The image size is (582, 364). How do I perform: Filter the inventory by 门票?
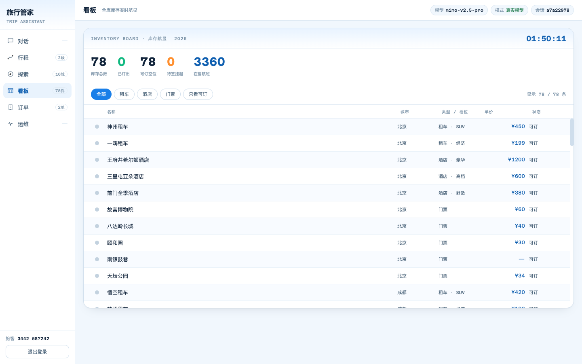(x=170, y=94)
